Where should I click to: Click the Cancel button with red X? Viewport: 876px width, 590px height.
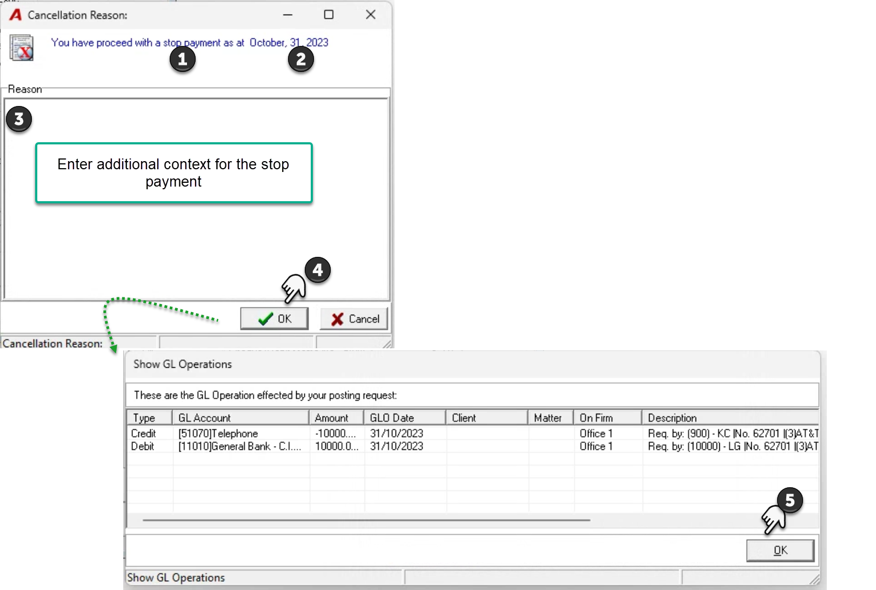pyautogui.click(x=355, y=319)
